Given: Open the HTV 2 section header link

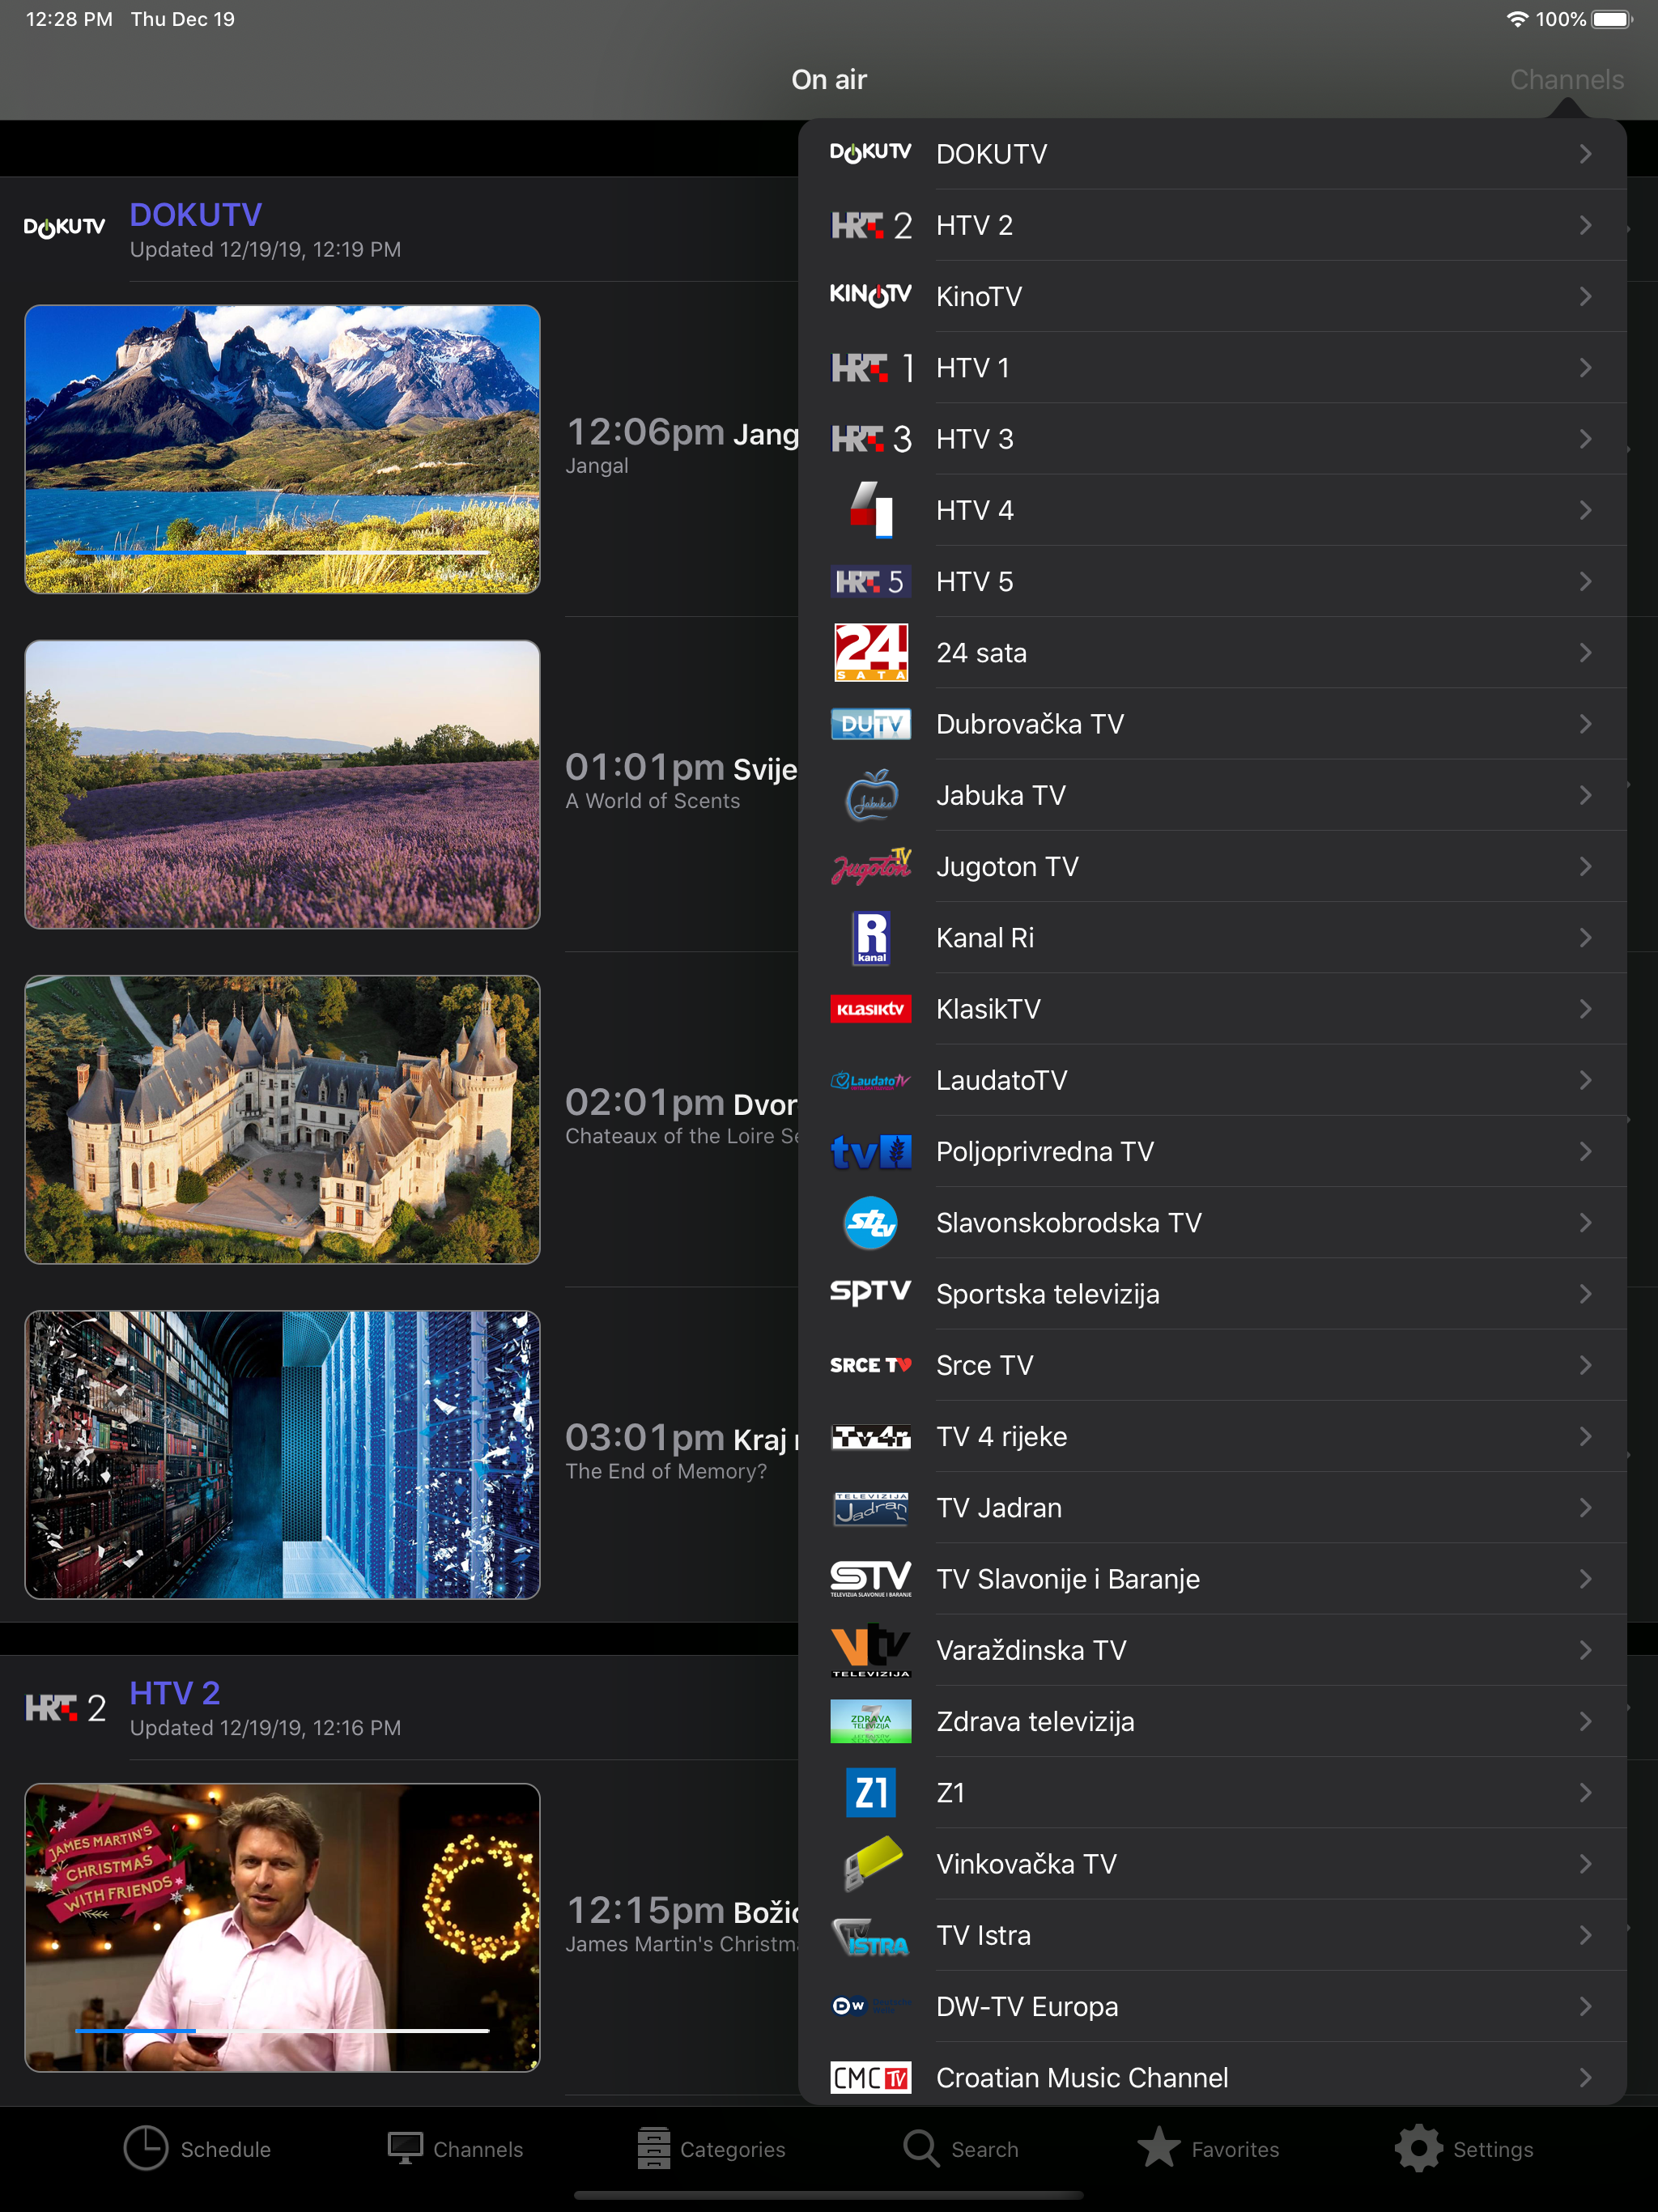Looking at the screenshot, I should click(x=175, y=1692).
